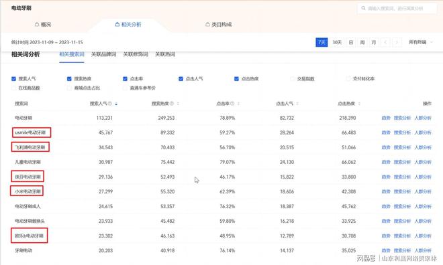Switch to the 关联修饰词 sub-tab
Screen dimensions: 443x265
click(x=136, y=54)
